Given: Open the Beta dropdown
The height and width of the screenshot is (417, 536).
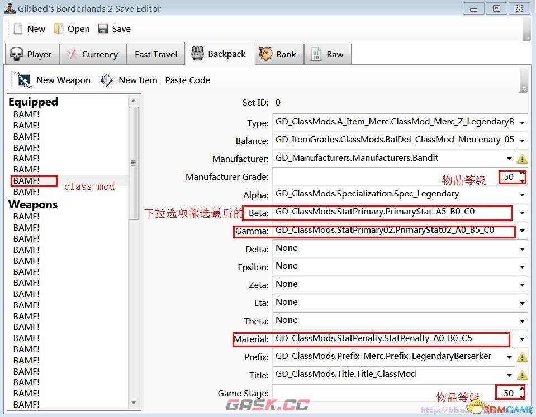Looking at the screenshot, I should [522, 213].
